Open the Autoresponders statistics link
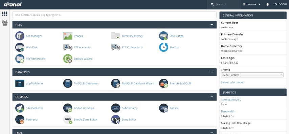The height and width of the screenshot is (134, 289). click(231, 100)
